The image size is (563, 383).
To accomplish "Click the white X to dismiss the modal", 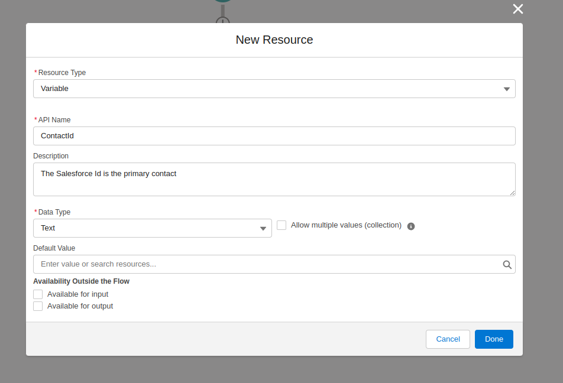I will (517, 9).
